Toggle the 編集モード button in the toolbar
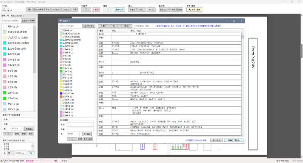The height and width of the screenshot is (163, 303). pyautogui.click(x=119, y=9)
